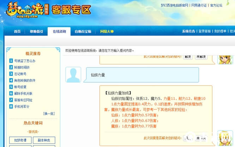Open 转服时间锁 recommendation
235x147 pixels.
(x=22, y=68)
